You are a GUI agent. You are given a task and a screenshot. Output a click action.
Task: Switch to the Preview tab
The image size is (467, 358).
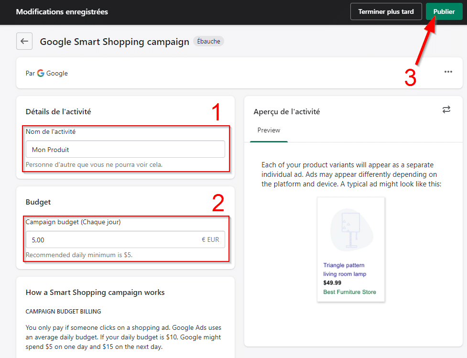coord(269,130)
